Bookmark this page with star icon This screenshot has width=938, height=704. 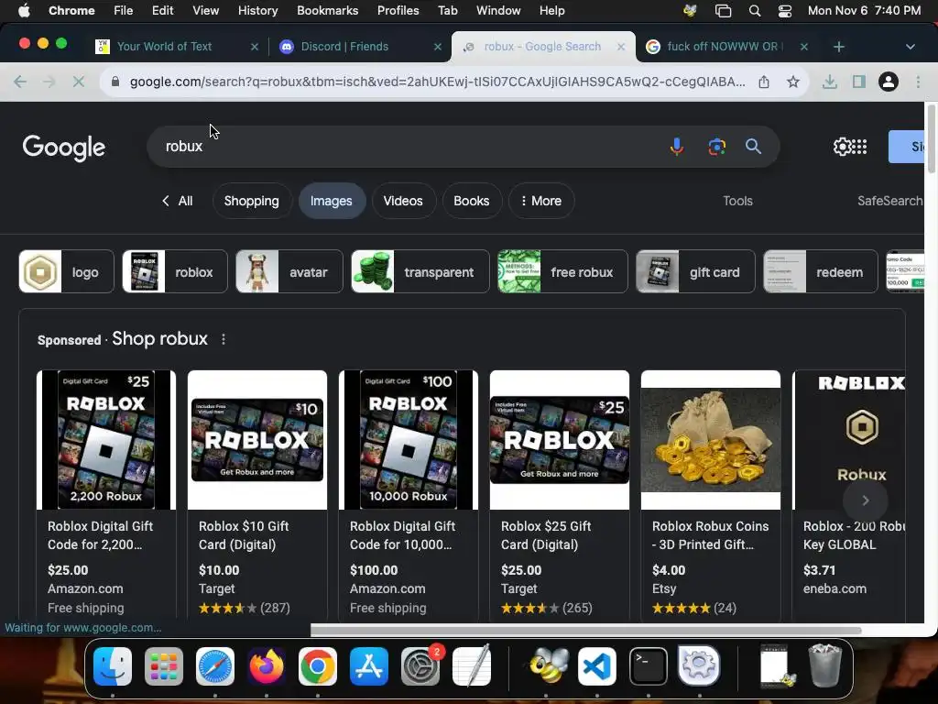pos(792,82)
